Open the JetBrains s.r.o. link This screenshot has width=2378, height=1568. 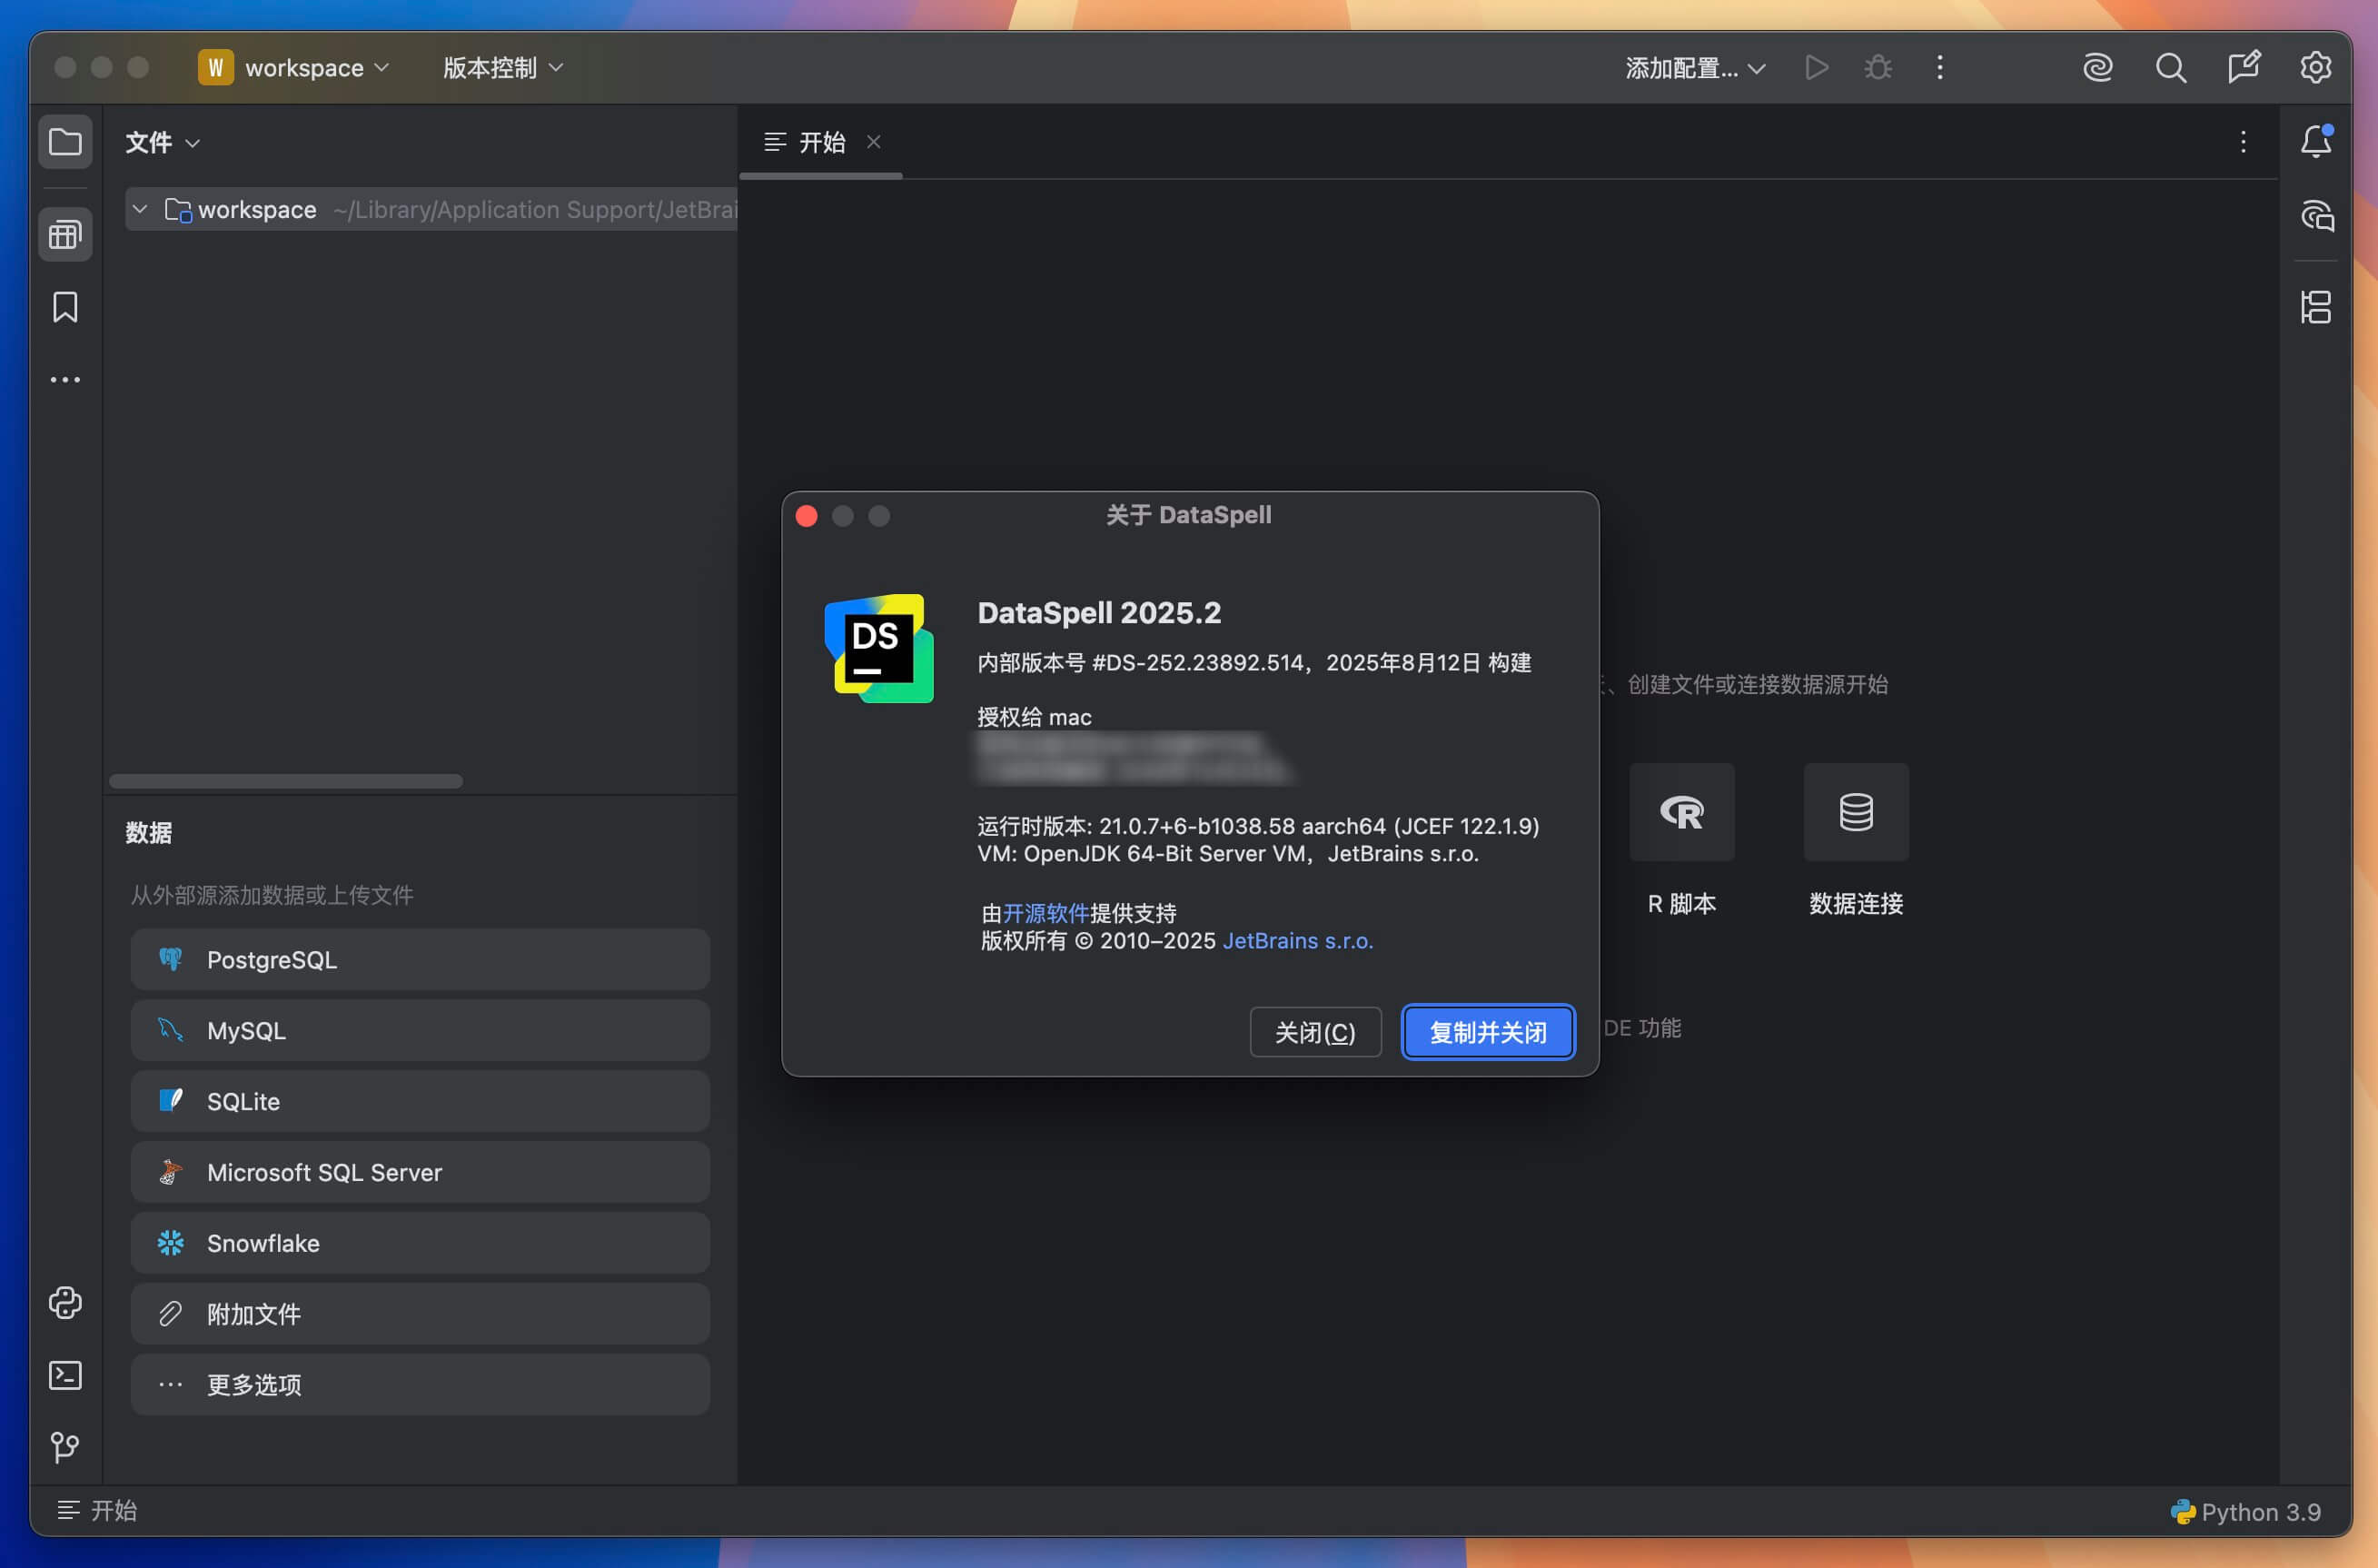[1297, 941]
